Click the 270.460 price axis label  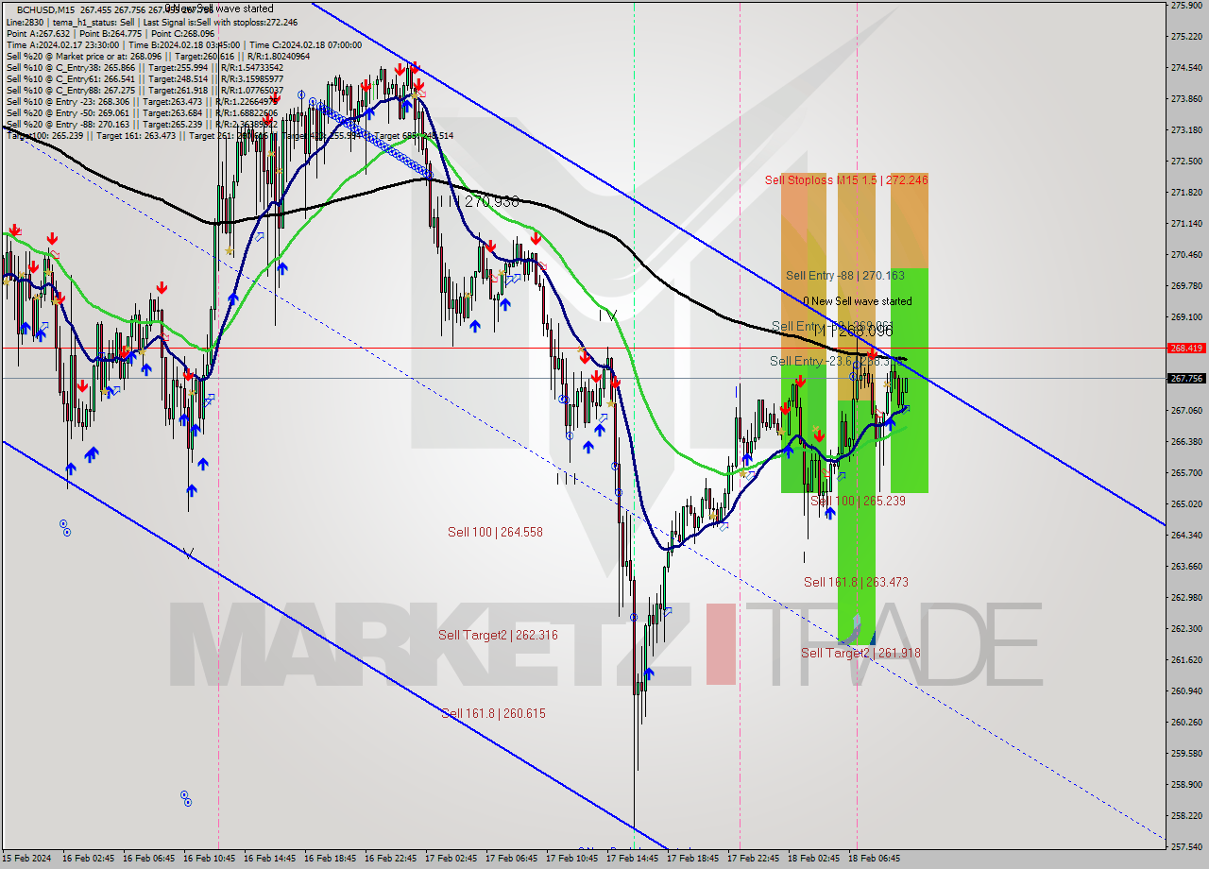[x=1186, y=254]
